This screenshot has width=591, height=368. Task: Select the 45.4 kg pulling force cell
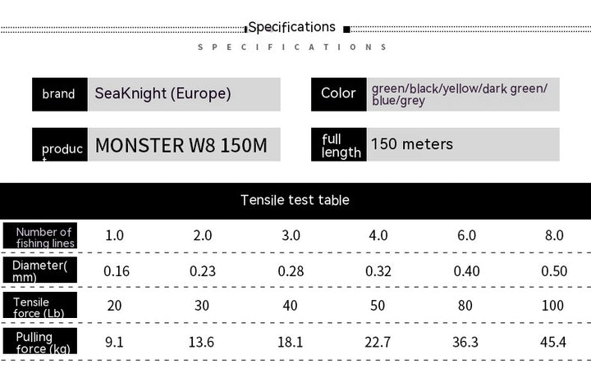coord(553,343)
